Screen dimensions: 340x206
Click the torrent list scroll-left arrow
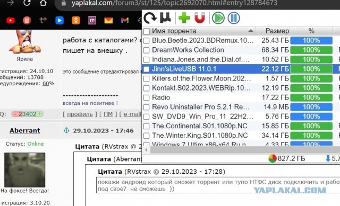click(x=146, y=150)
